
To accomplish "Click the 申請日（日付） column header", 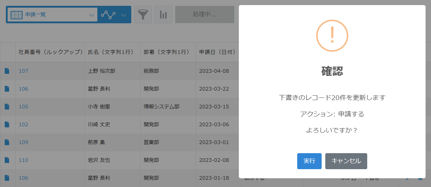I will click(217, 52).
